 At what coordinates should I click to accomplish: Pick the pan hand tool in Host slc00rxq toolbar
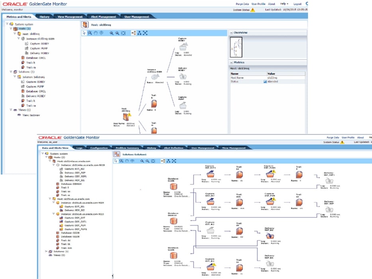tap(96, 33)
